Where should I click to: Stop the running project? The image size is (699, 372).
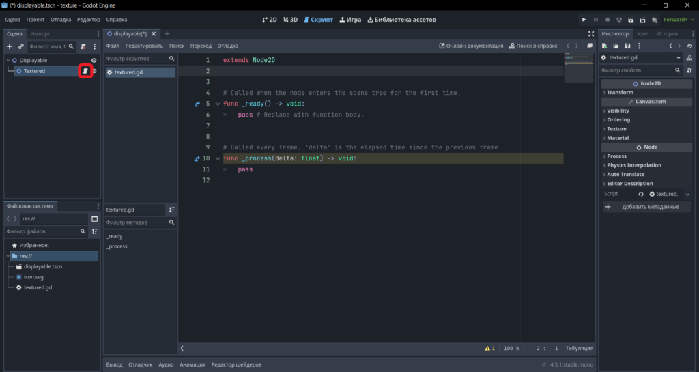607,20
